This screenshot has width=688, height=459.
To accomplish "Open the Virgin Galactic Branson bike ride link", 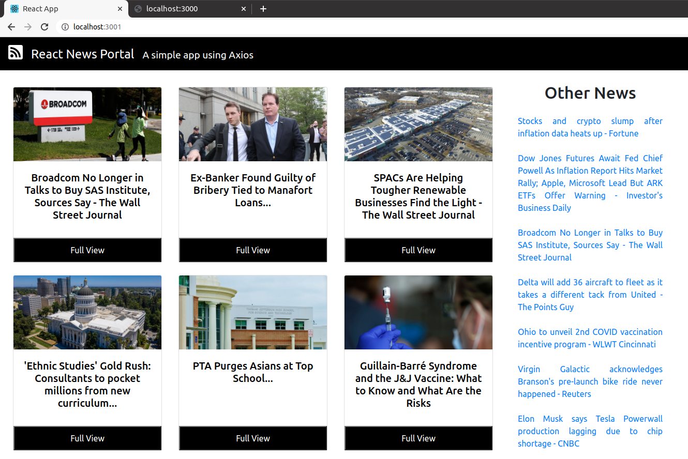I will (x=590, y=381).
